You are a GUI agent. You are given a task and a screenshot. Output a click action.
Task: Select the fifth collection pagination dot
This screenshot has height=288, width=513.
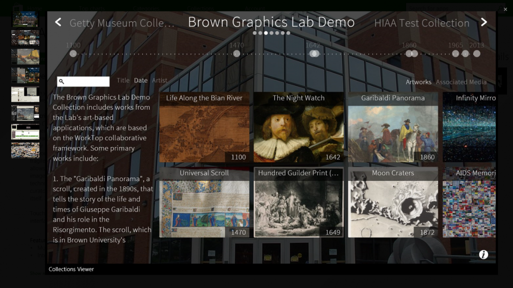tap(277, 33)
